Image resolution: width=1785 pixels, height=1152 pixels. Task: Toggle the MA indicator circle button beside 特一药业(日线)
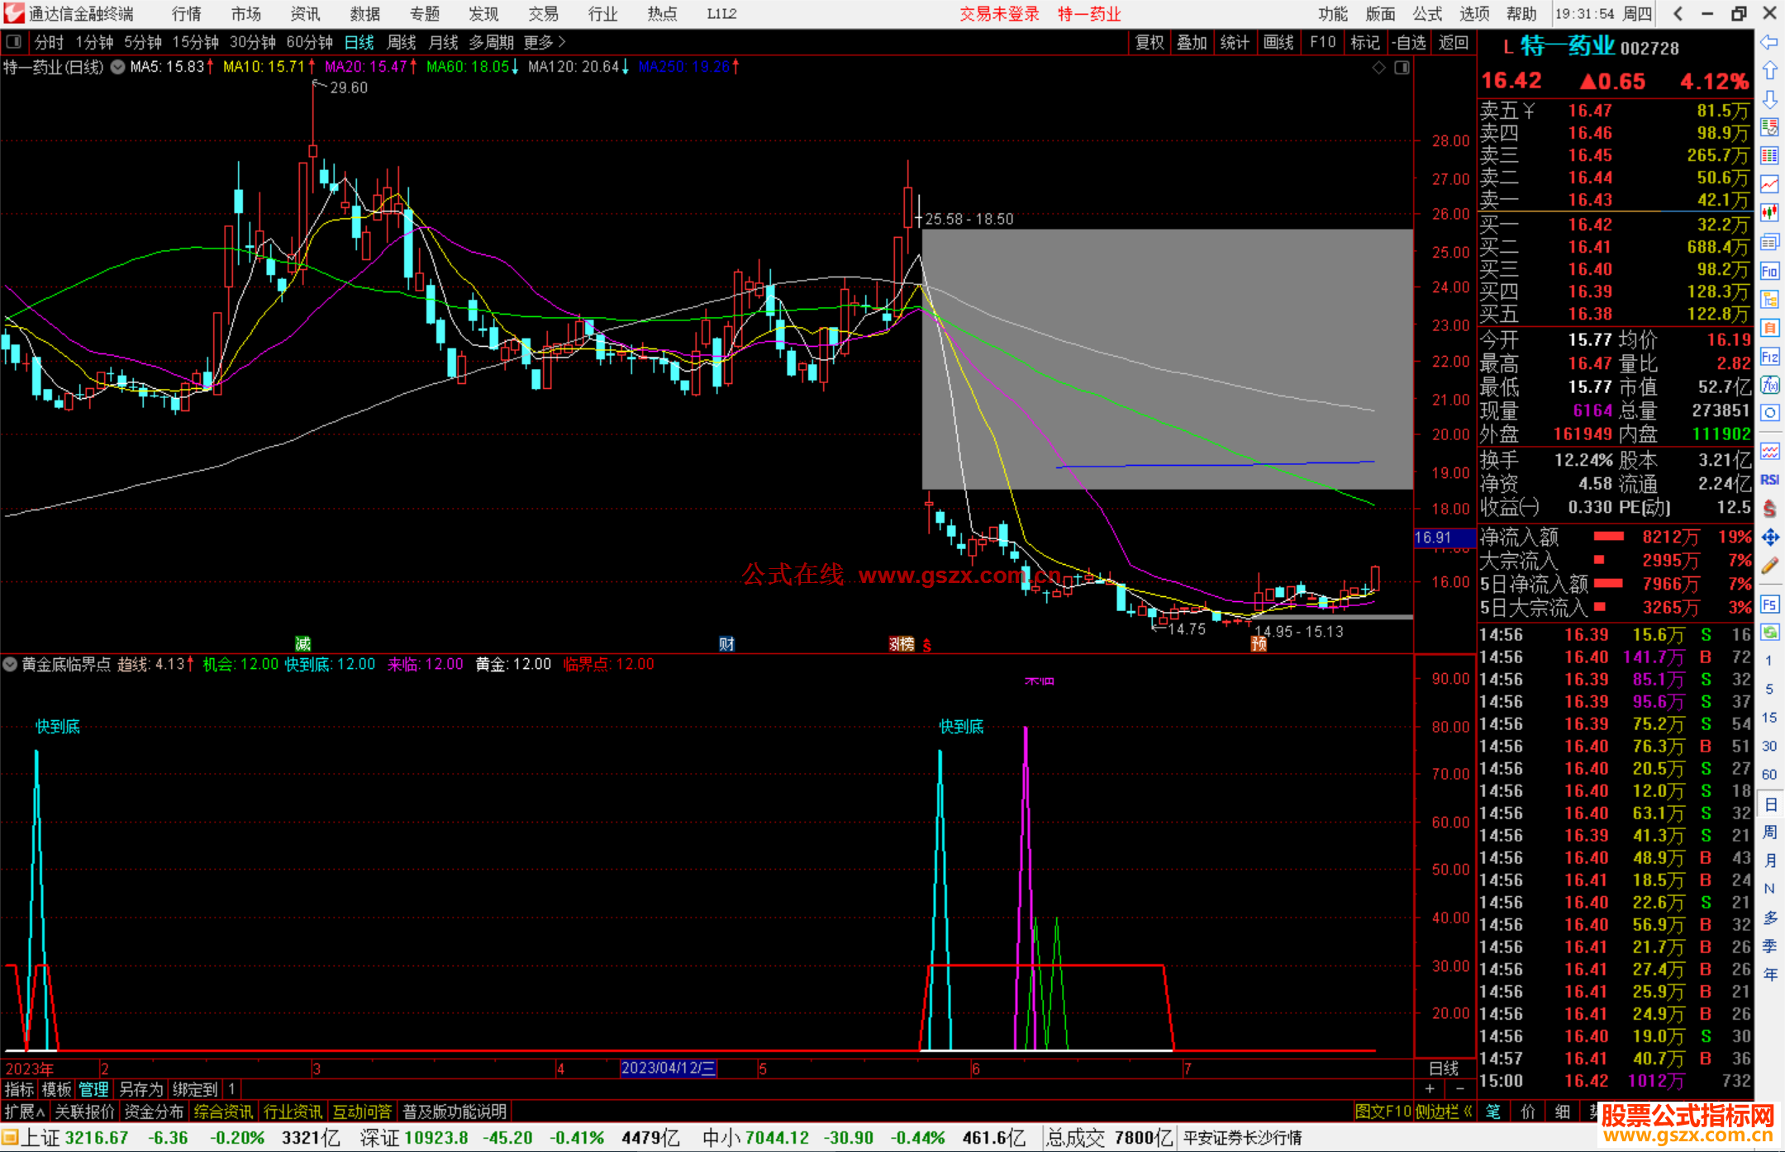pyautogui.click(x=118, y=67)
